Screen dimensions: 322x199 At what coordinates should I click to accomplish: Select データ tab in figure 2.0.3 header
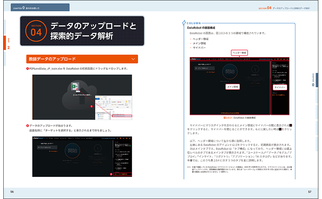coord(203,59)
